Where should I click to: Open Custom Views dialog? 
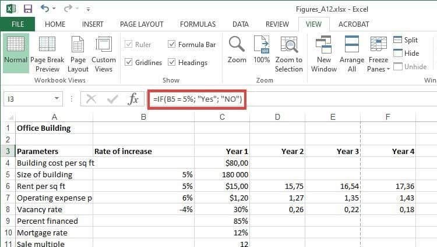(x=103, y=53)
